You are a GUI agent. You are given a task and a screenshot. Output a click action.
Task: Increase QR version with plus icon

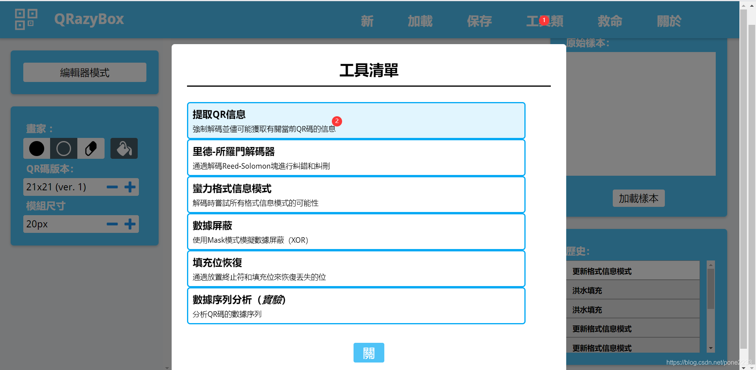pos(130,187)
